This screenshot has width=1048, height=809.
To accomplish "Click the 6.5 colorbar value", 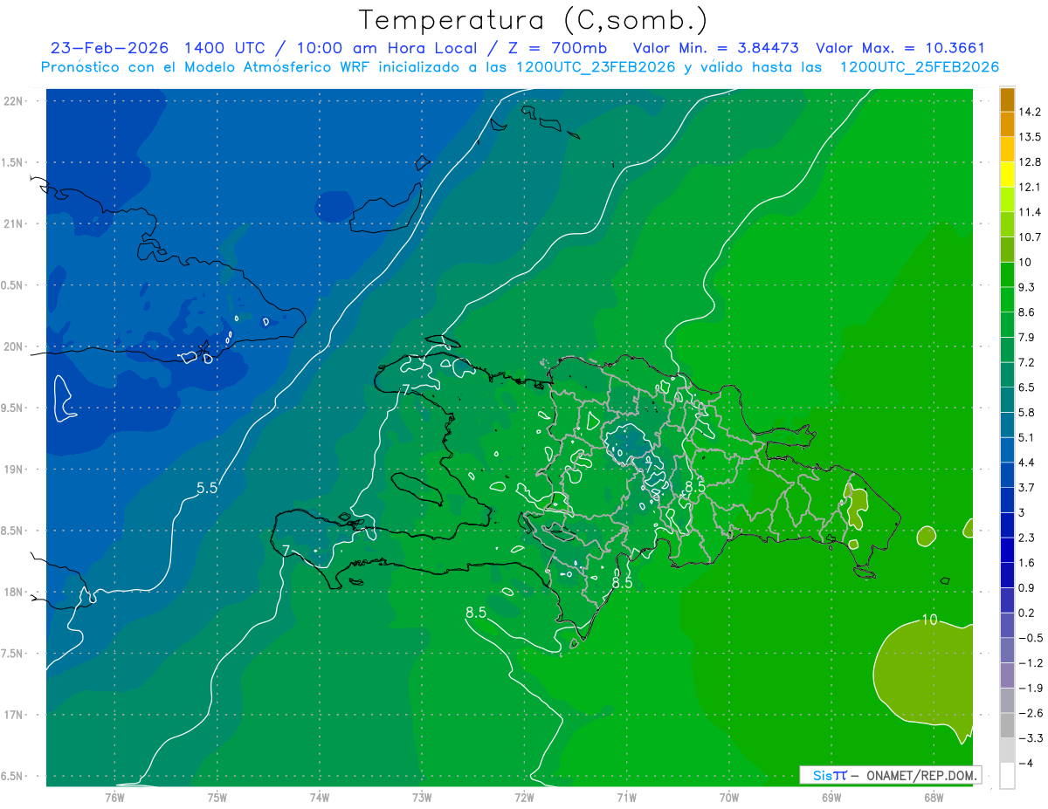I will coord(1027,387).
